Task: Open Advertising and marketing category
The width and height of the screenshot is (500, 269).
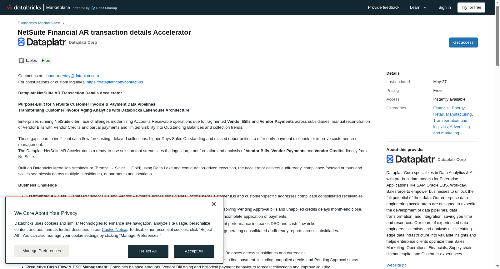Action: click(x=452, y=130)
